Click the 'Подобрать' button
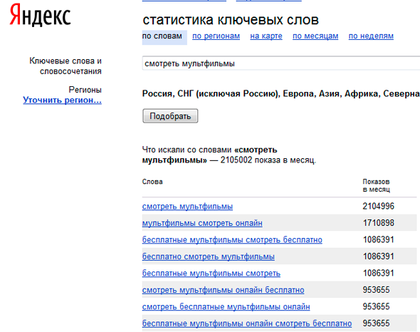 [x=170, y=116]
